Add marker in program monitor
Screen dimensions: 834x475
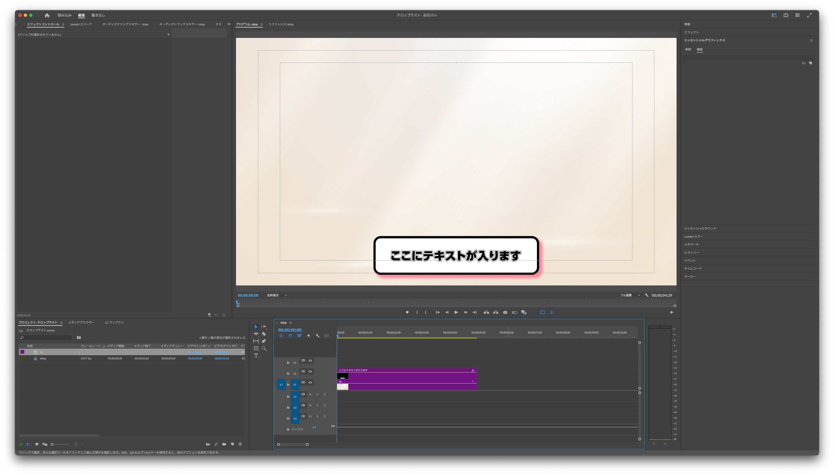(x=407, y=312)
